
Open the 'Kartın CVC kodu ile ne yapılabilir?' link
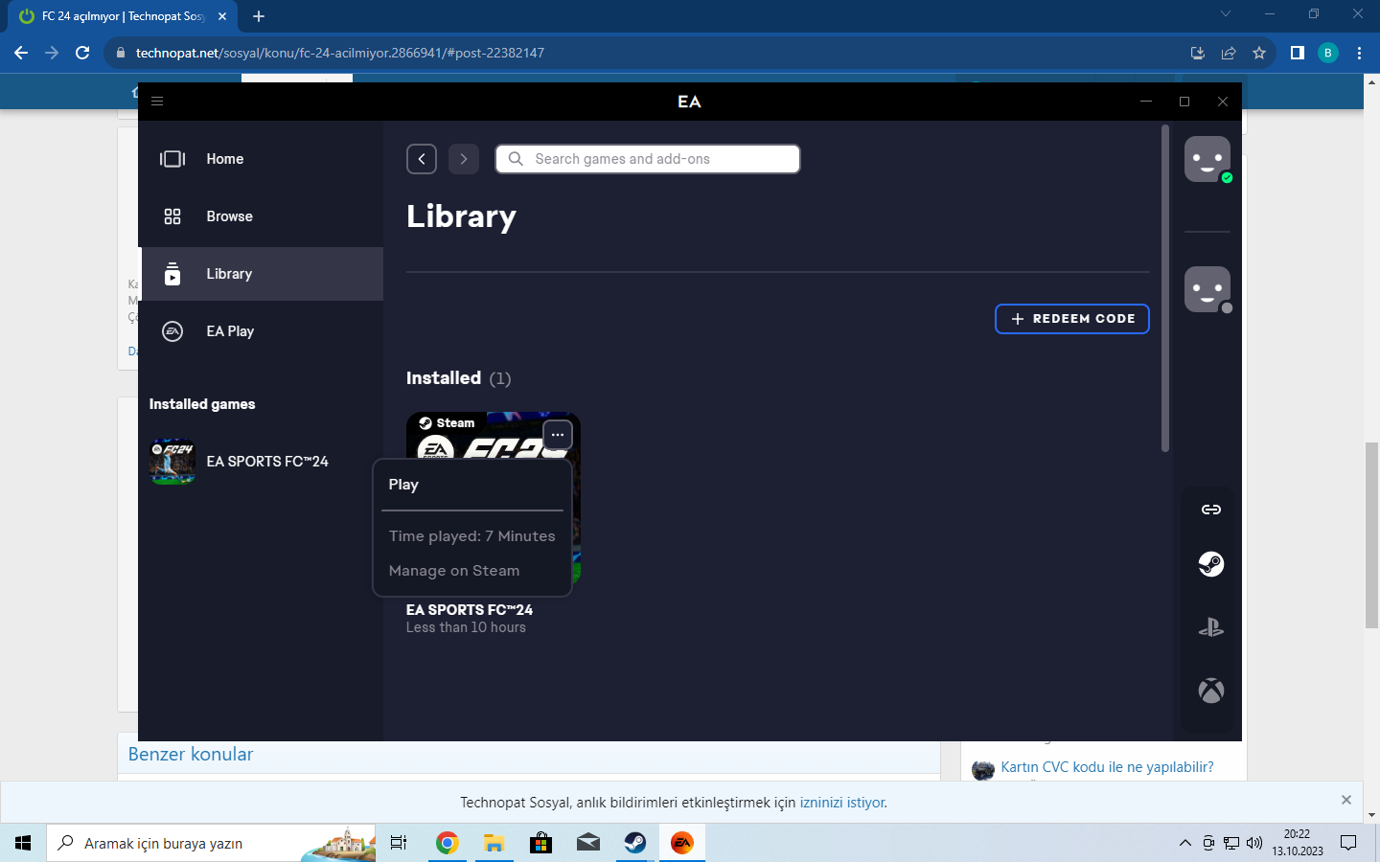[x=1107, y=767]
